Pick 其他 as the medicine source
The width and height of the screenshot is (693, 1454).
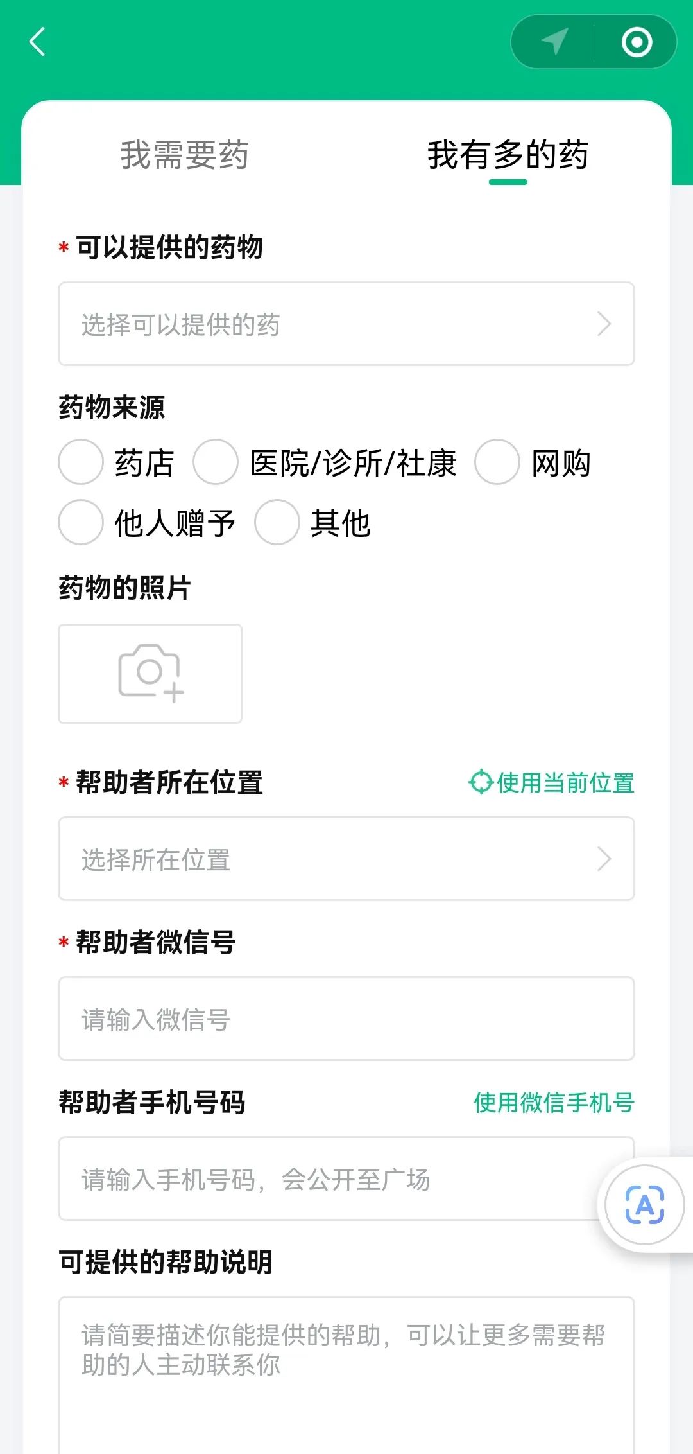pos(277,522)
